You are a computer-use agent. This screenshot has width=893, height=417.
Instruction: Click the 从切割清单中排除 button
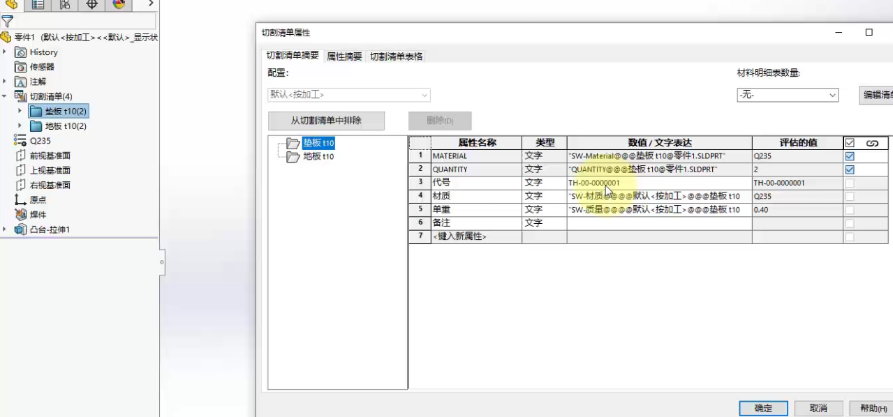click(326, 121)
